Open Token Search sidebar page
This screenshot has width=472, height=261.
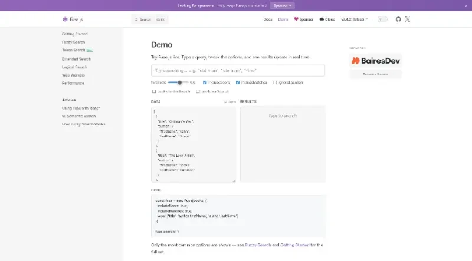click(73, 50)
